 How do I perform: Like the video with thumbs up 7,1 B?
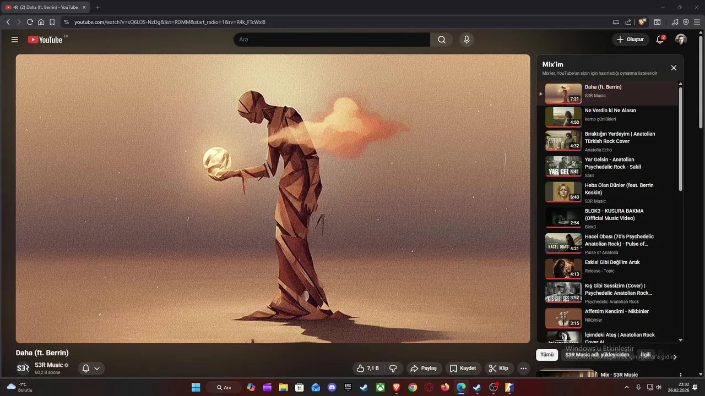[368, 369]
